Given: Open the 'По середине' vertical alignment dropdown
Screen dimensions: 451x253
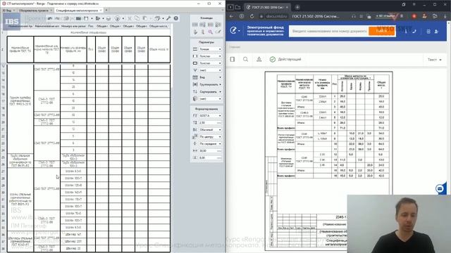Looking at the screenshot, I should [x=210, y=143].
